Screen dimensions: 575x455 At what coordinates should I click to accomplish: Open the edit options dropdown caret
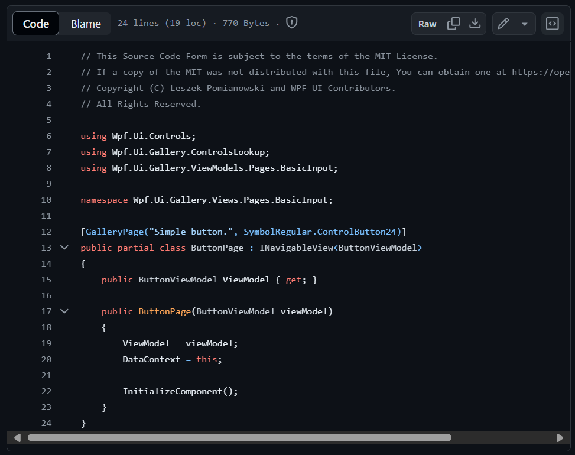[524, 24]
